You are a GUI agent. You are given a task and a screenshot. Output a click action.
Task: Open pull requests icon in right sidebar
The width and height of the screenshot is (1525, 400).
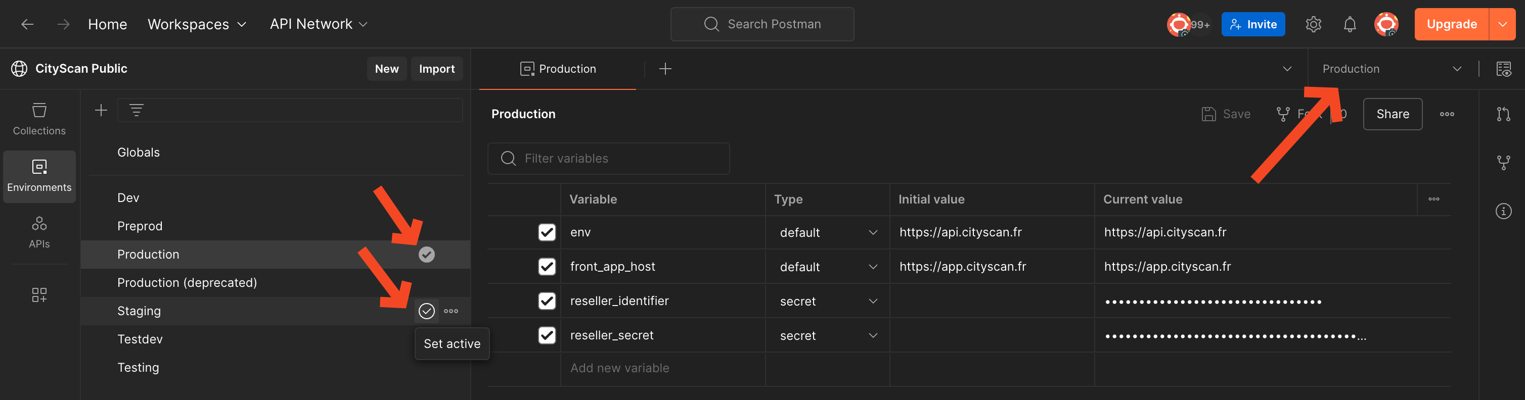[1504, 114]
